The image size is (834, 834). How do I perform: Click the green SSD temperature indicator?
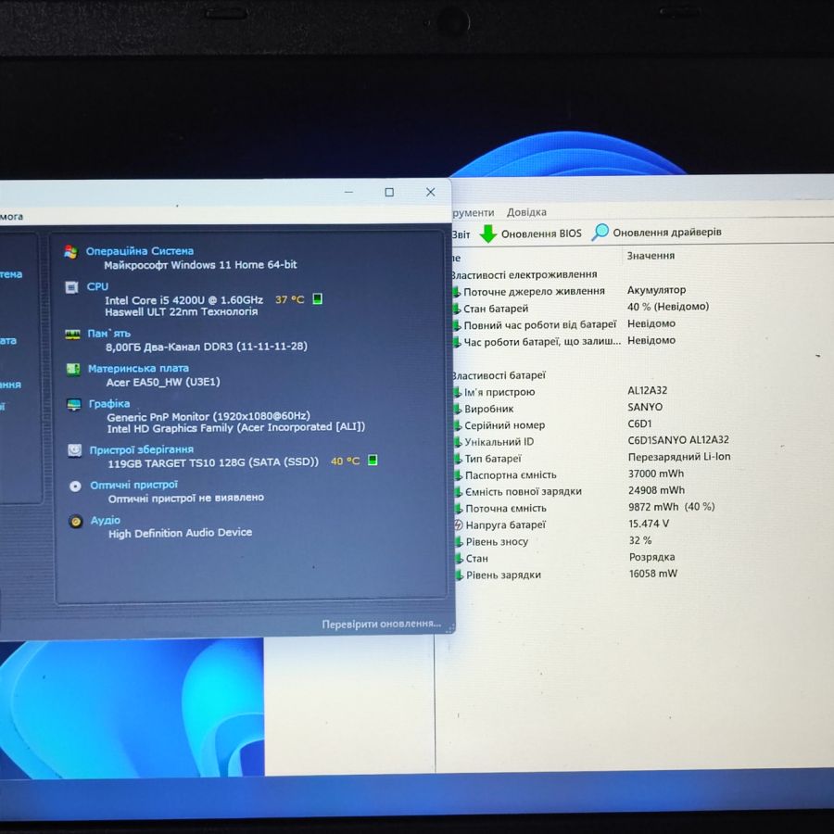pos(373,460)
